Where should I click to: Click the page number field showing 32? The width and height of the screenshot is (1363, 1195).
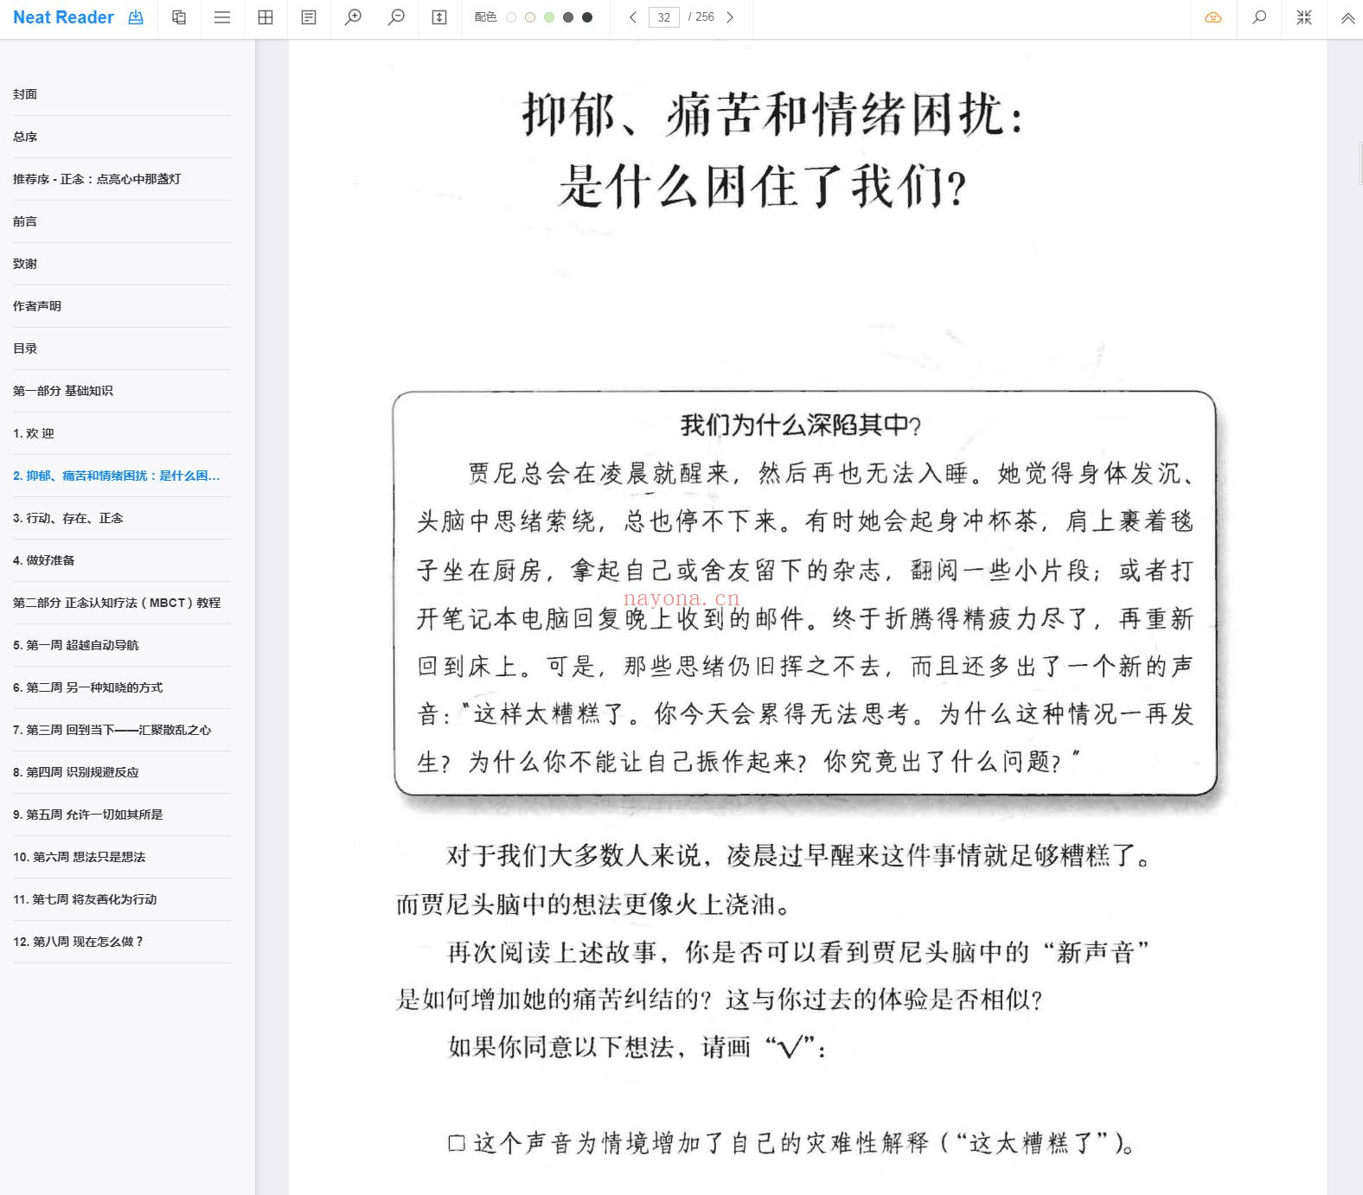pyautogui.click(x=664, y=17)
